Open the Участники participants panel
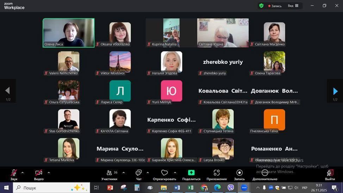Image resolution: width=343 pixels, height=193 pixels. [x=109, y=173]
